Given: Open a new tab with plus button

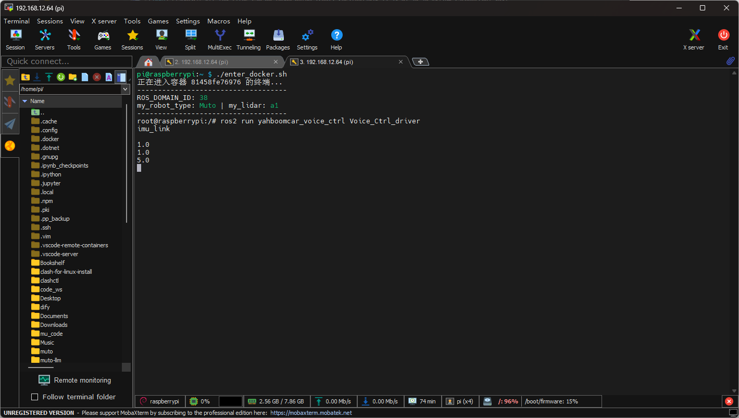Looking at the screenshot, I should click(421, 61).
